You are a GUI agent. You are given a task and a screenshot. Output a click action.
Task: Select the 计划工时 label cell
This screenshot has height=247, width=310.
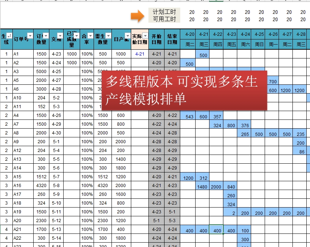[x=164, y=12]
